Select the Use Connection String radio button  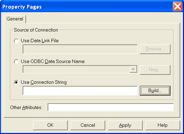click(x=16, y=82)
